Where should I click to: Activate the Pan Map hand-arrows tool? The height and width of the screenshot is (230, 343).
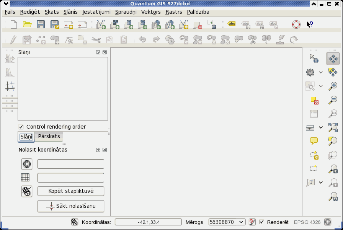[333, 59]
